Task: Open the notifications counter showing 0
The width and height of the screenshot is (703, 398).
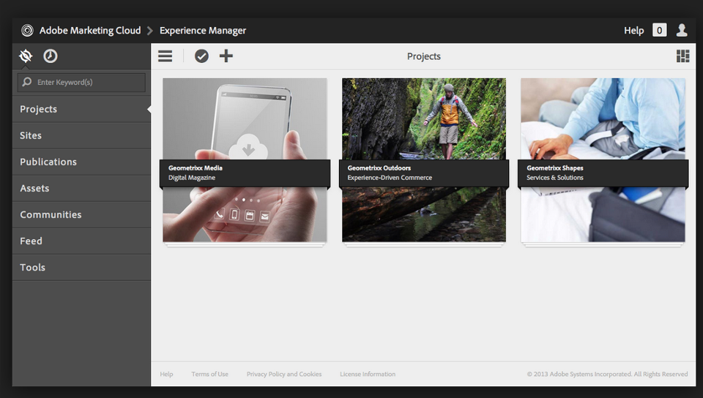Action: click(x=659, y=31)
